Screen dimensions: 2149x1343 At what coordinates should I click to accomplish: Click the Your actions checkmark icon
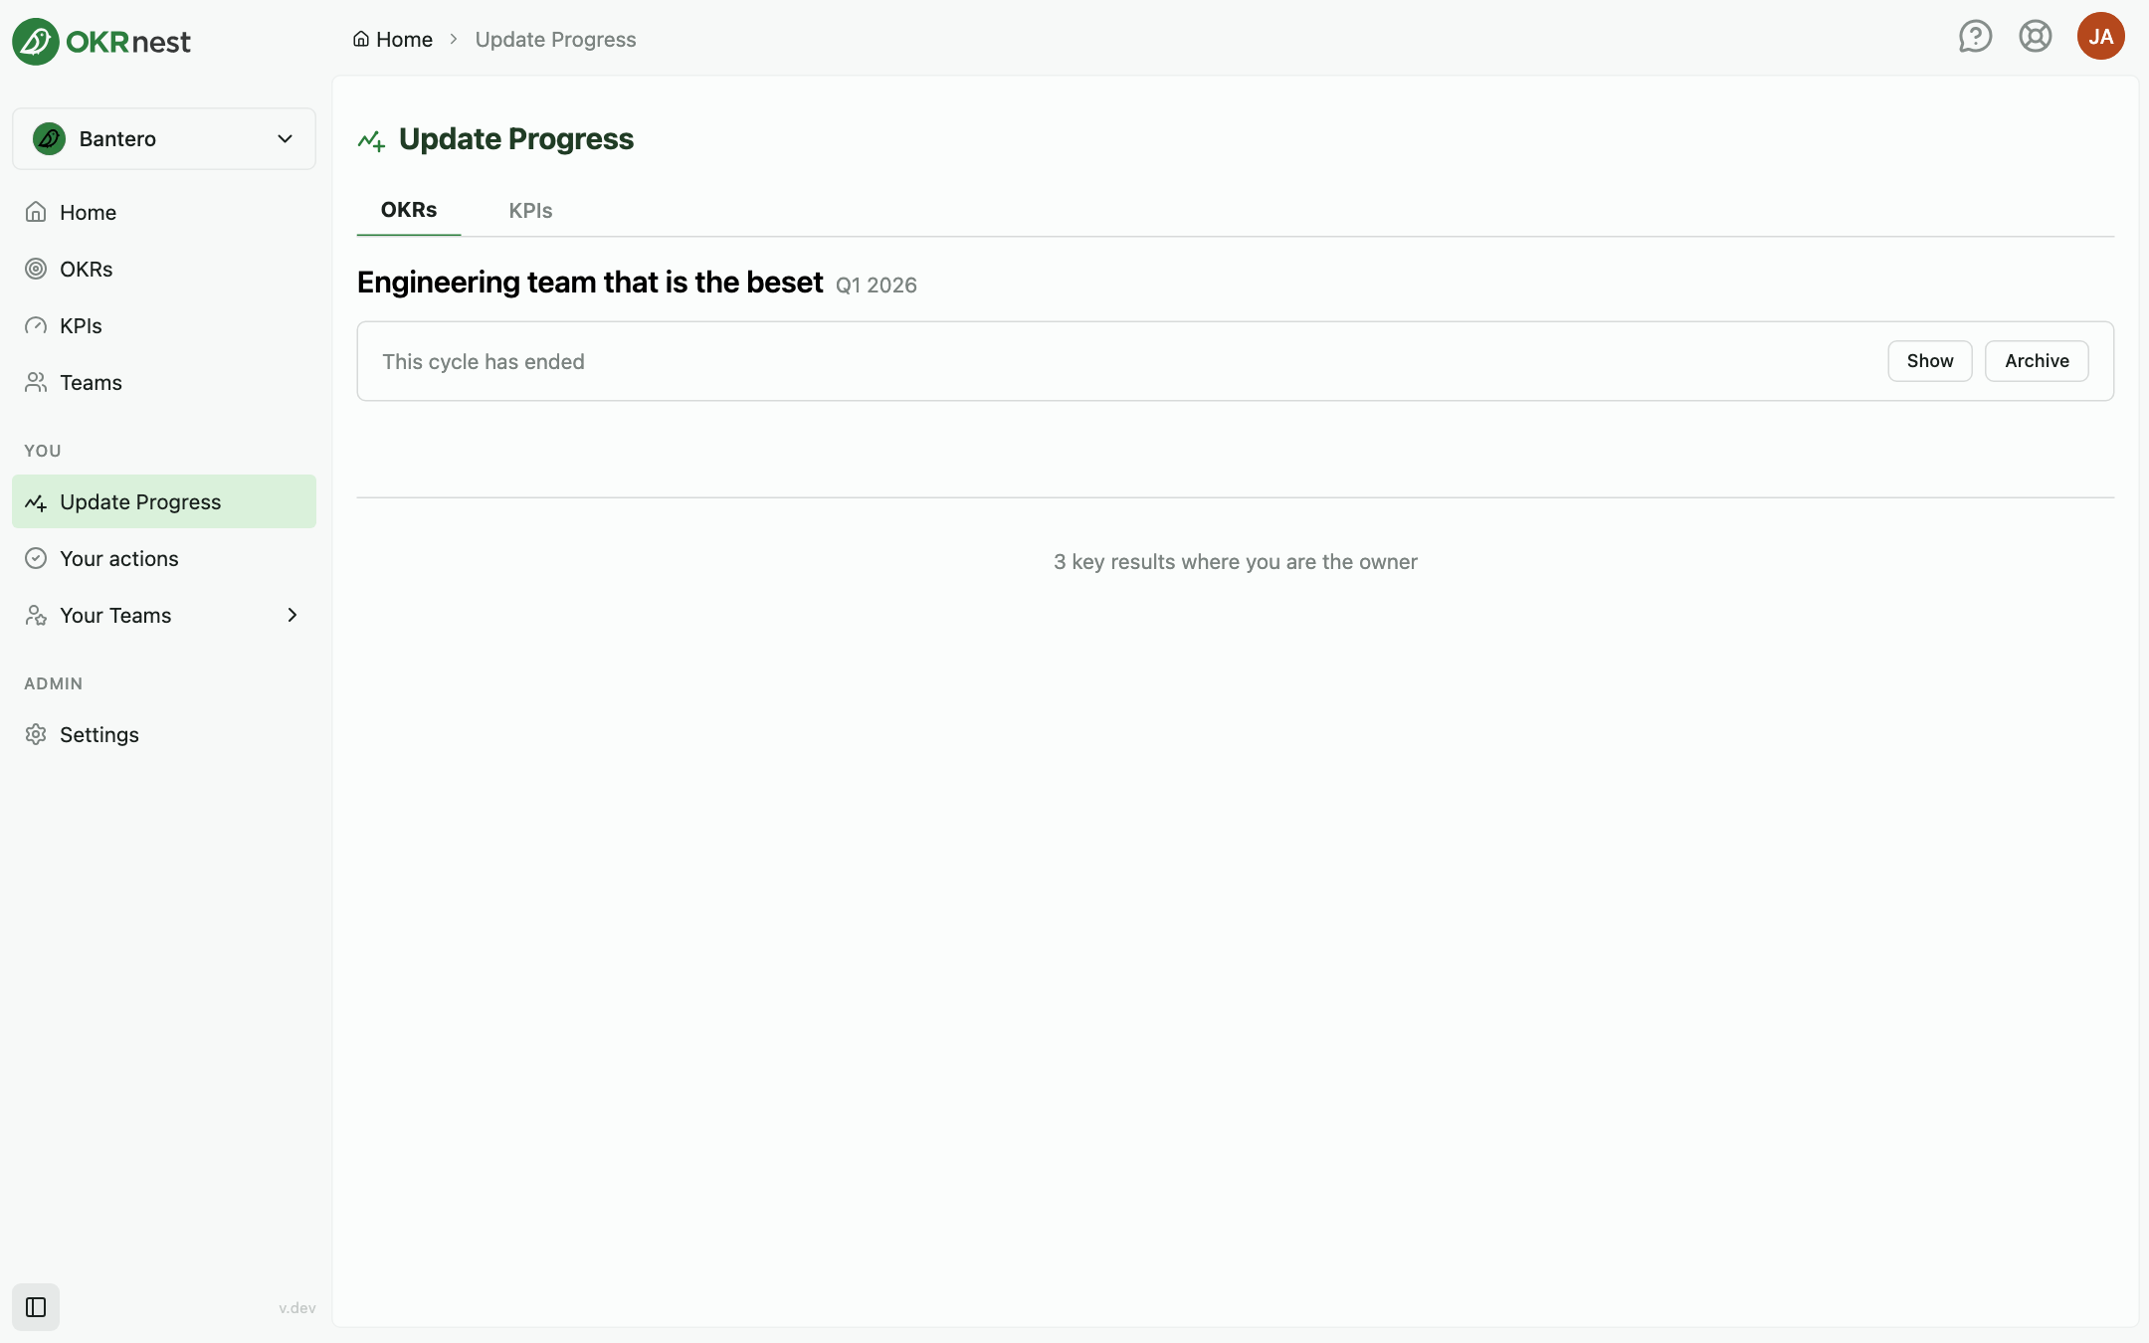(x=36, y=558)
